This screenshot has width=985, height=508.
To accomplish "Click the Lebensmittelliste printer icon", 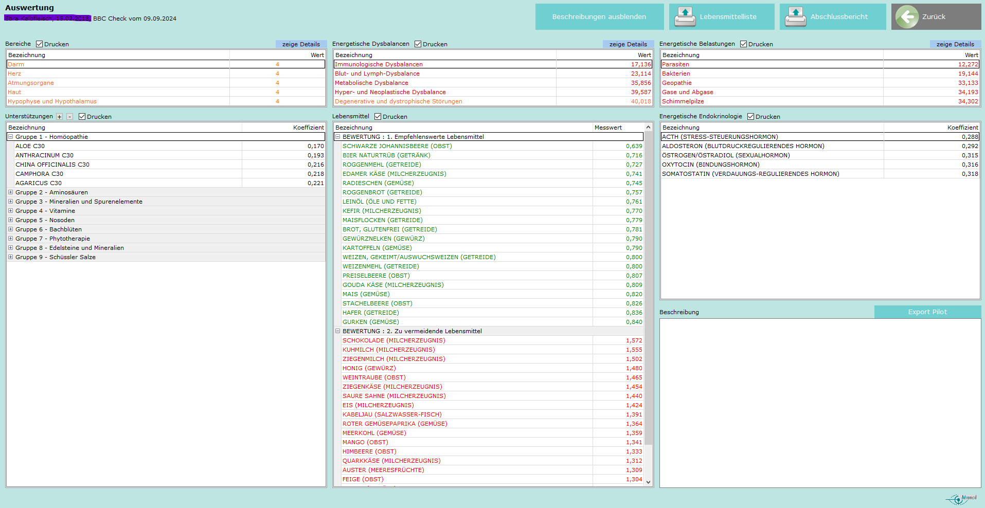I will tap(685, 16).
